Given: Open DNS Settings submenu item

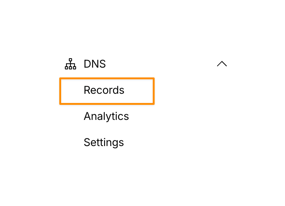Looking at the screenshot, I should 104,143.
